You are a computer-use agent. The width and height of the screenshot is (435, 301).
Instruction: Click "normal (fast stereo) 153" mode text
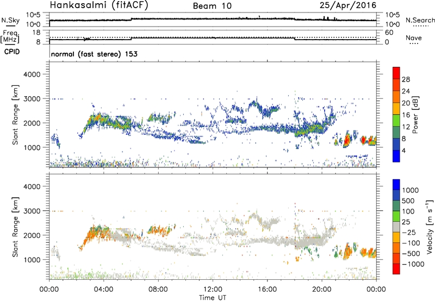pyautogui.click(x=94, y=54)
